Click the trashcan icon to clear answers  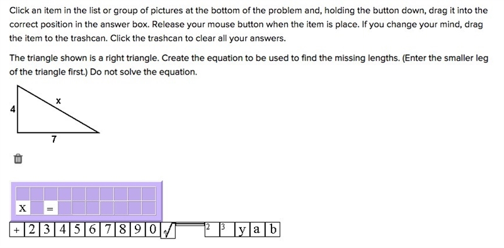18,159
